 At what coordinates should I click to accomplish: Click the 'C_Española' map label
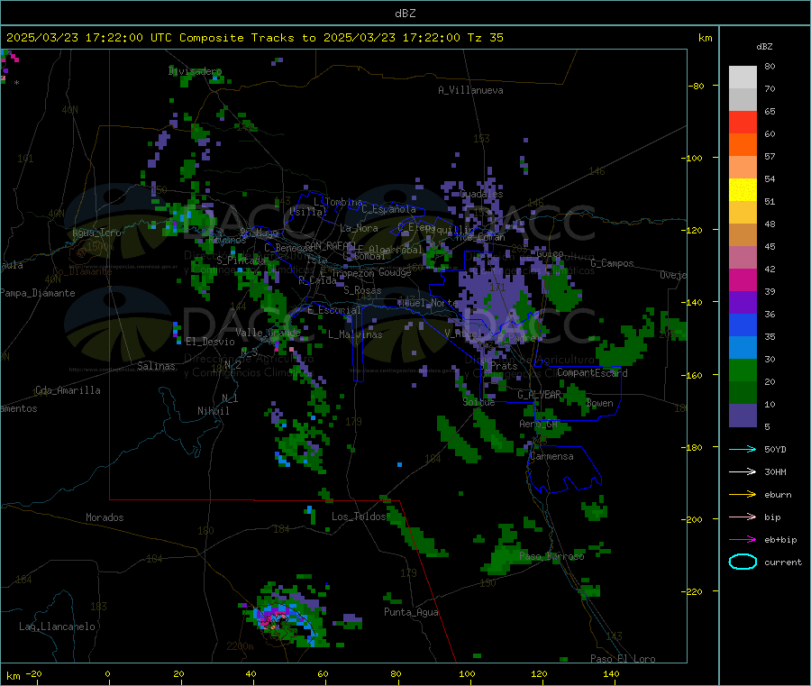coord(388,209)
